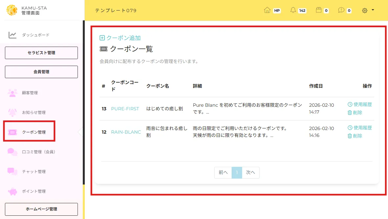Open the PURE-FIRST coupon code link
Viewport: 388px width, 219px height.
pyautogui.click(x=125, y=109)
